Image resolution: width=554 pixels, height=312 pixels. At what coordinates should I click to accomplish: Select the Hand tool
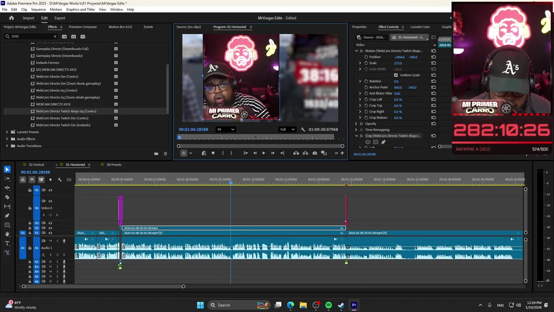click(7, 234)
